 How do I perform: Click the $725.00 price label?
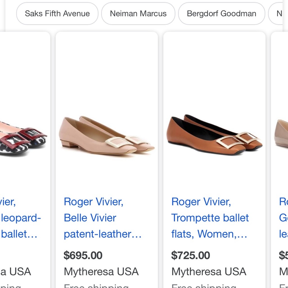[x=191, y=255]
